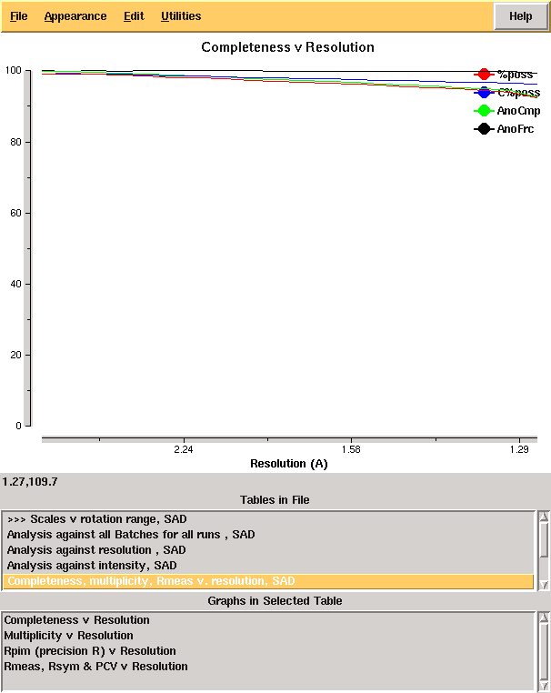Click the black AnoFrc legend marker
The height and width of the screenshot is (693, 551).
click(484, 129)
